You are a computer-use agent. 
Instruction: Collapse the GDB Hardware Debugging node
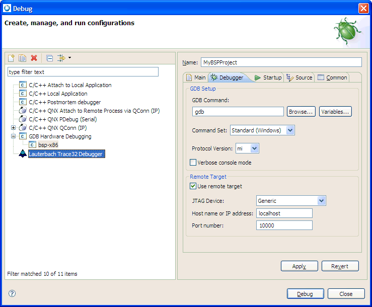(x=14, y=136)
